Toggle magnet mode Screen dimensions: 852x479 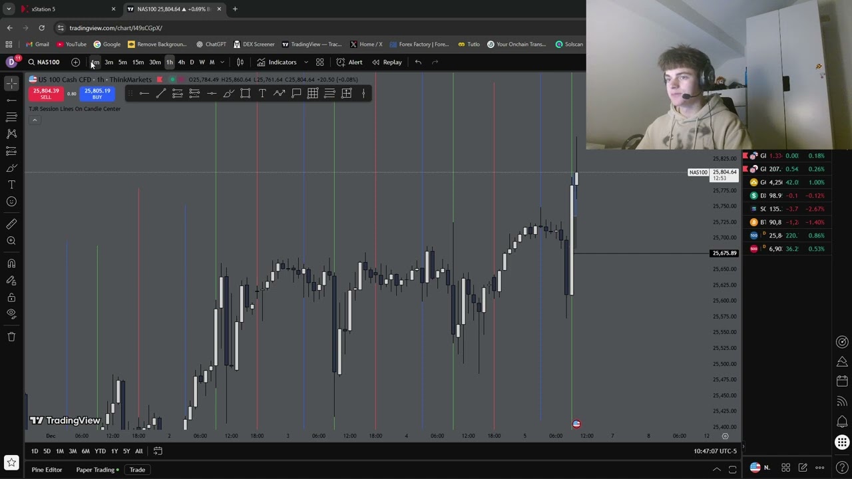[x=11, y=263]
